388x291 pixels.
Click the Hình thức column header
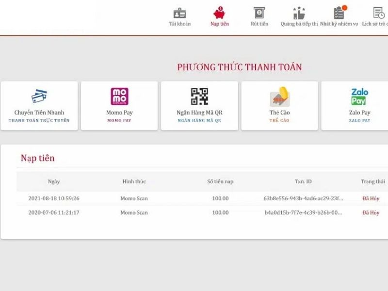[134, 181]
